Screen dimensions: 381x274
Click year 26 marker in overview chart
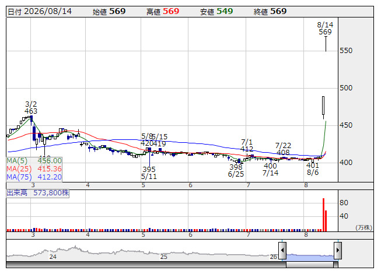click(x=274, y=257)
